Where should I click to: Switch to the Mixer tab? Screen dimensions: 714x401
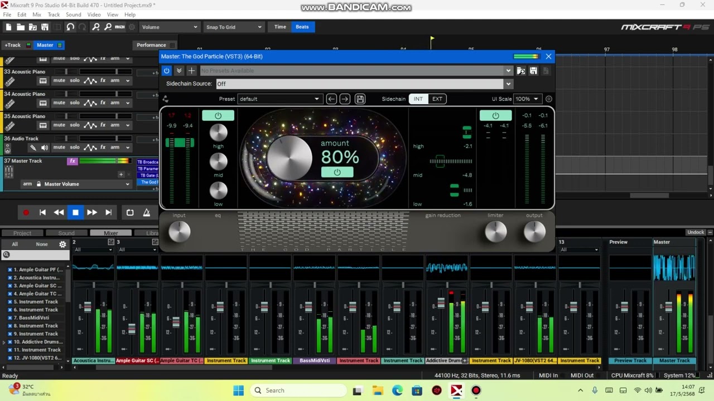[110, 233]
